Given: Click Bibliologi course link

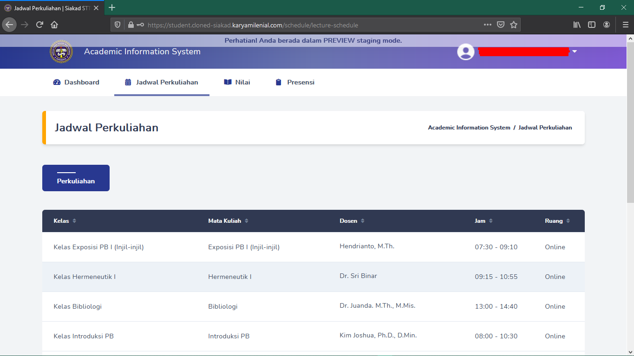Looking at the screenshot, I should point(223,307).
